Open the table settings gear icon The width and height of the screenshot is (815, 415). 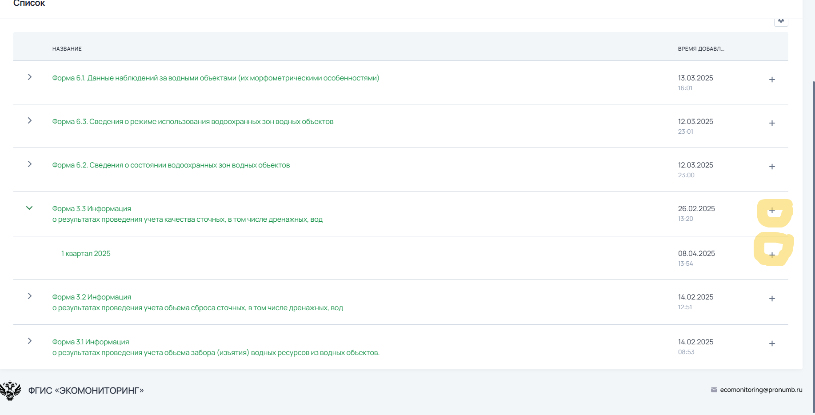(781, 20)
